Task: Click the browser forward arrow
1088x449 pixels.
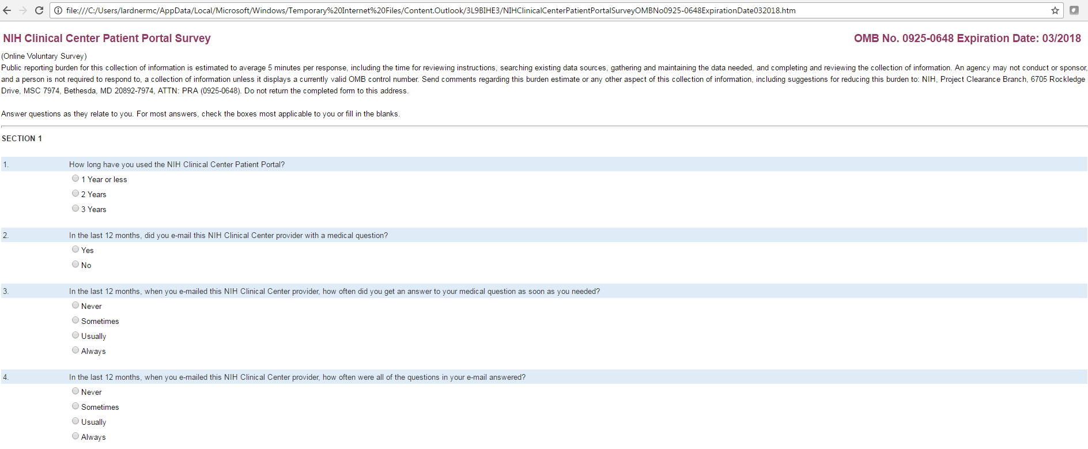Action: tap(23, 10)
